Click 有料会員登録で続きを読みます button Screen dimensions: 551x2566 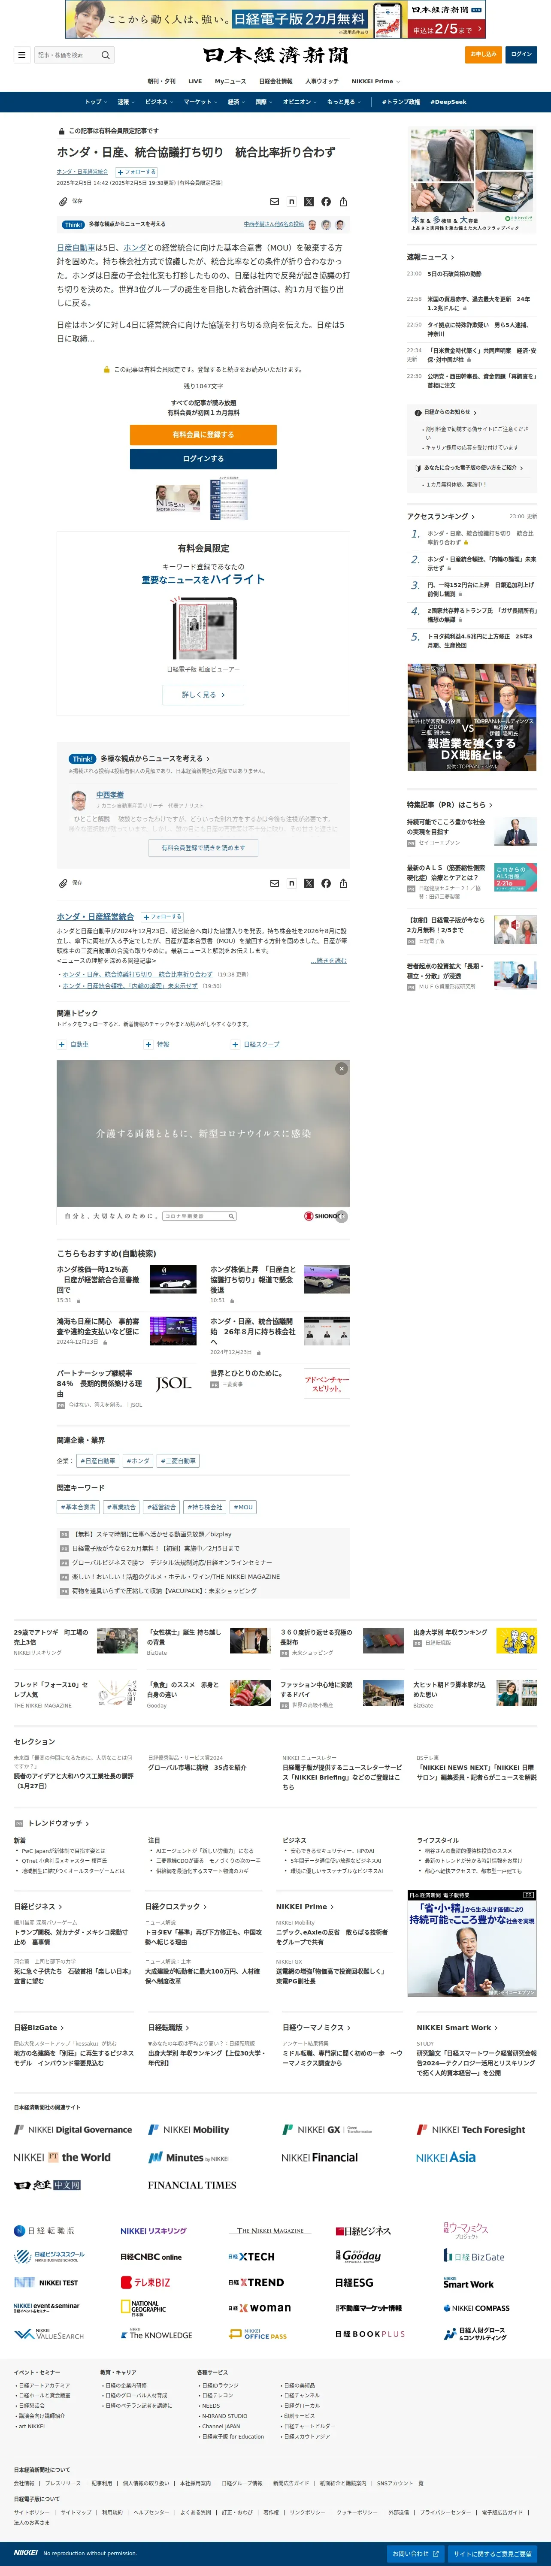pos(203,848)
